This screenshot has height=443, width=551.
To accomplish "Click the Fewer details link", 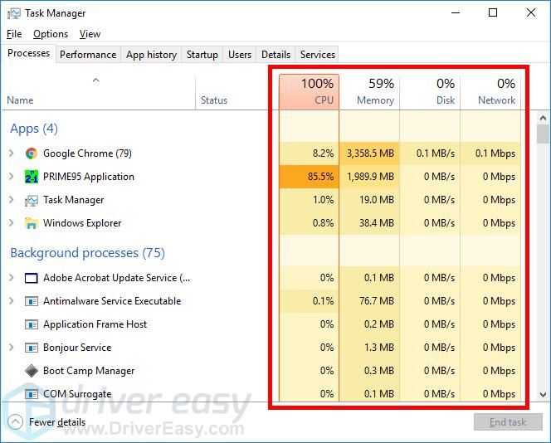I will pos(57,422).
